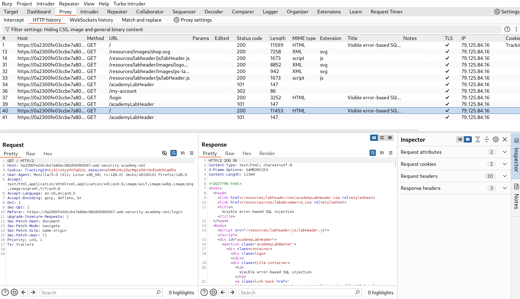The width and height of the screenshot is (520, 299).
Task: Expand Request headers section
Action: click(505, 176)
